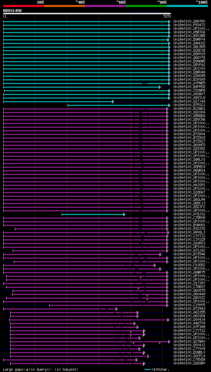The height and width of the screenshot is (372, 211).
Task: Open hit UniRef100_Q9ATR0
Action: 189,21
